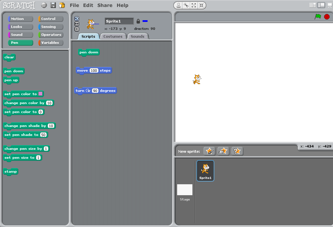
Task: Switch to small stage view mode
Action: (312, 5)
